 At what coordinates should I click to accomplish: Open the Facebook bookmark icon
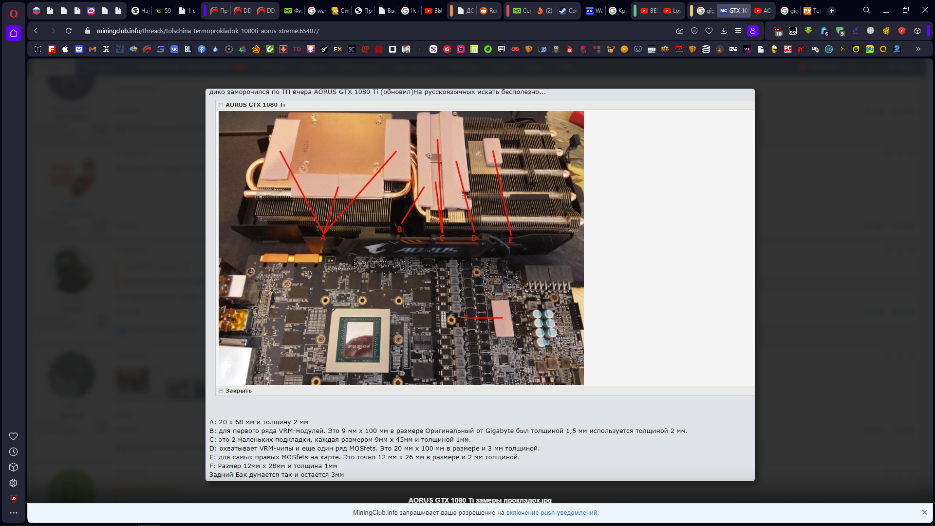pos(202,49)
